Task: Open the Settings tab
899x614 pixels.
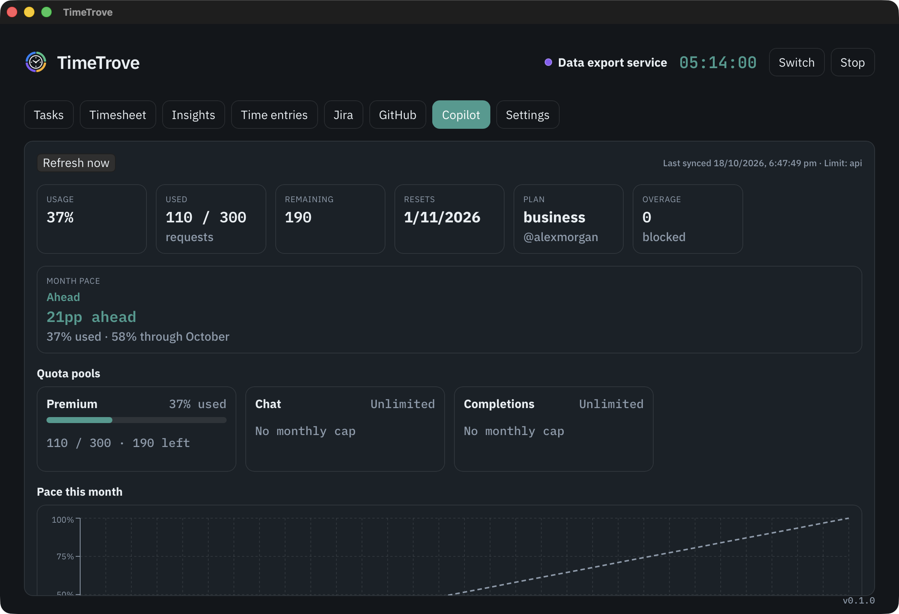Action: click(x=528, y=115)
